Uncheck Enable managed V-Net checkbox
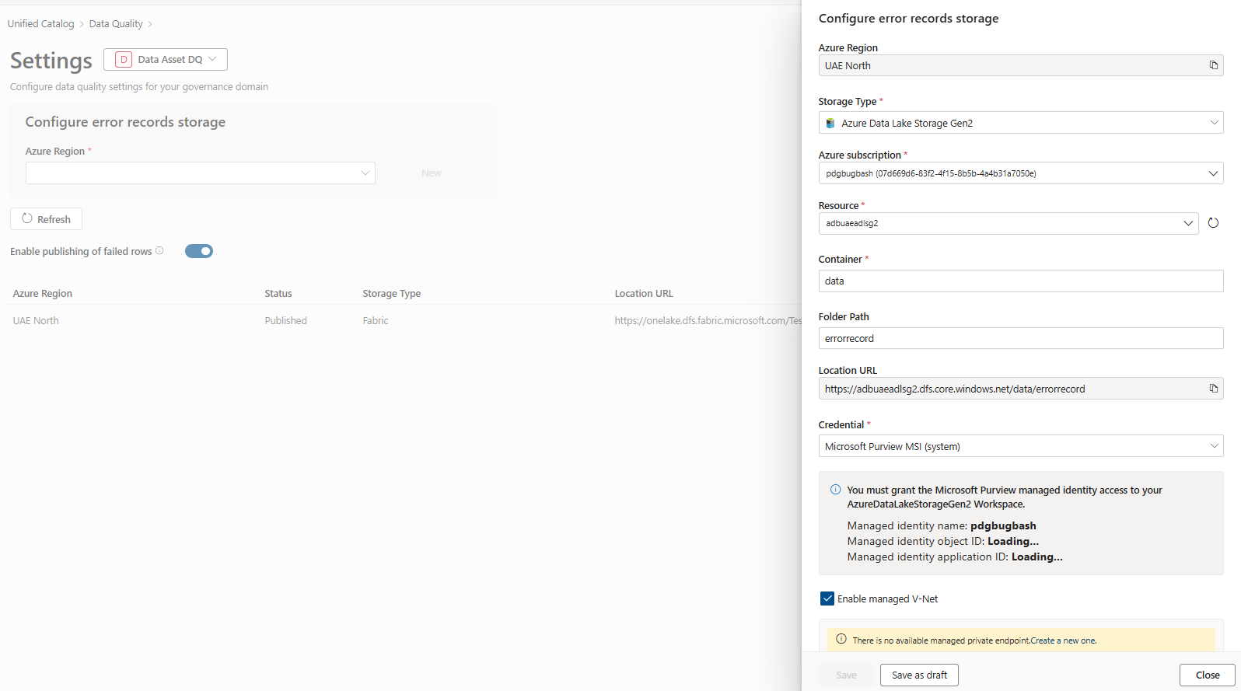Screen dimensions: 1241x691 (827, 599)
